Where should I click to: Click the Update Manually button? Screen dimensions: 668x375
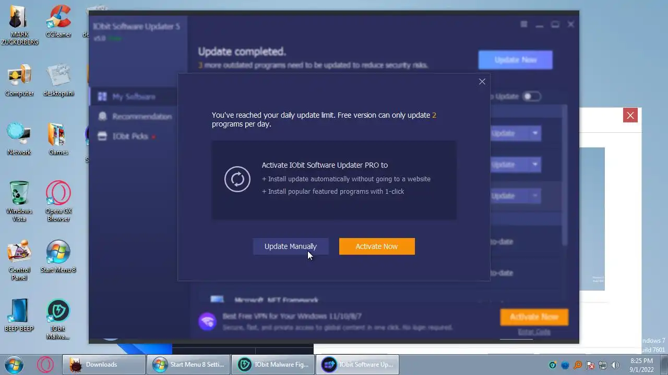click(x=291, y=246)
